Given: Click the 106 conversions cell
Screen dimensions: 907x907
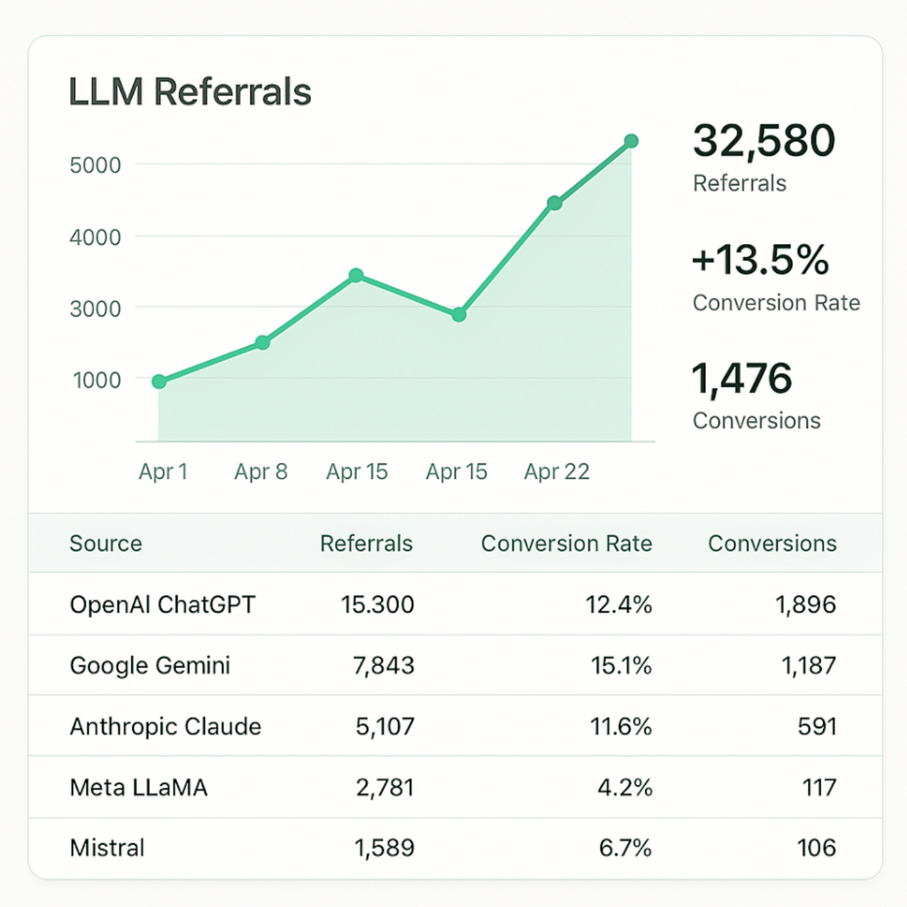Looking at the screenshot, I should click(x=816, y=848).
